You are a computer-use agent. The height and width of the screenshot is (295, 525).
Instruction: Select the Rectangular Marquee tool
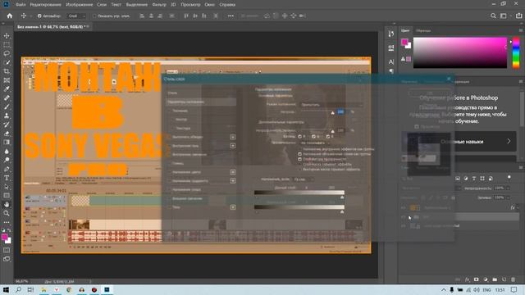tap(7, 45)
